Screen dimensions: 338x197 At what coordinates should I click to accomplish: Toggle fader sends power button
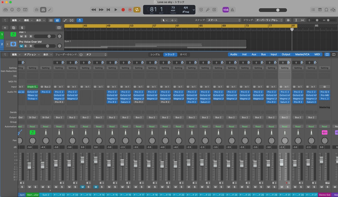coord(81,55)
